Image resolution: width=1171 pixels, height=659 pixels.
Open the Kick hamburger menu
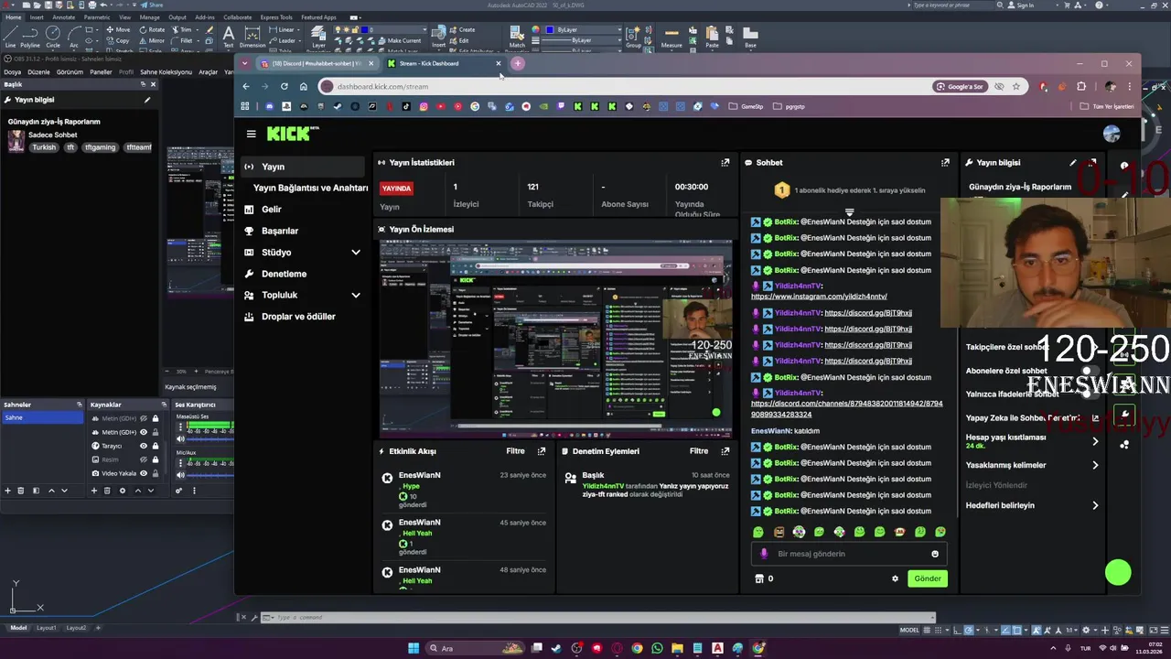(251, 134)
